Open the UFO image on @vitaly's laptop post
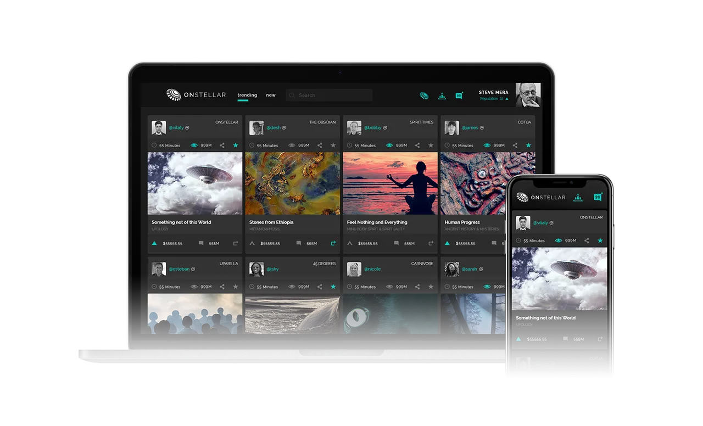The image size is (703, 426). (x=195, y=183)
